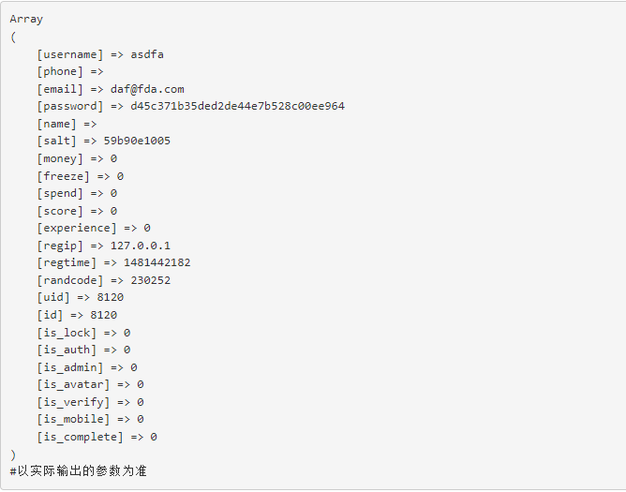Screen dimensions: 626x492
Task: Click the [money] key label
Action: pos(60,159)
